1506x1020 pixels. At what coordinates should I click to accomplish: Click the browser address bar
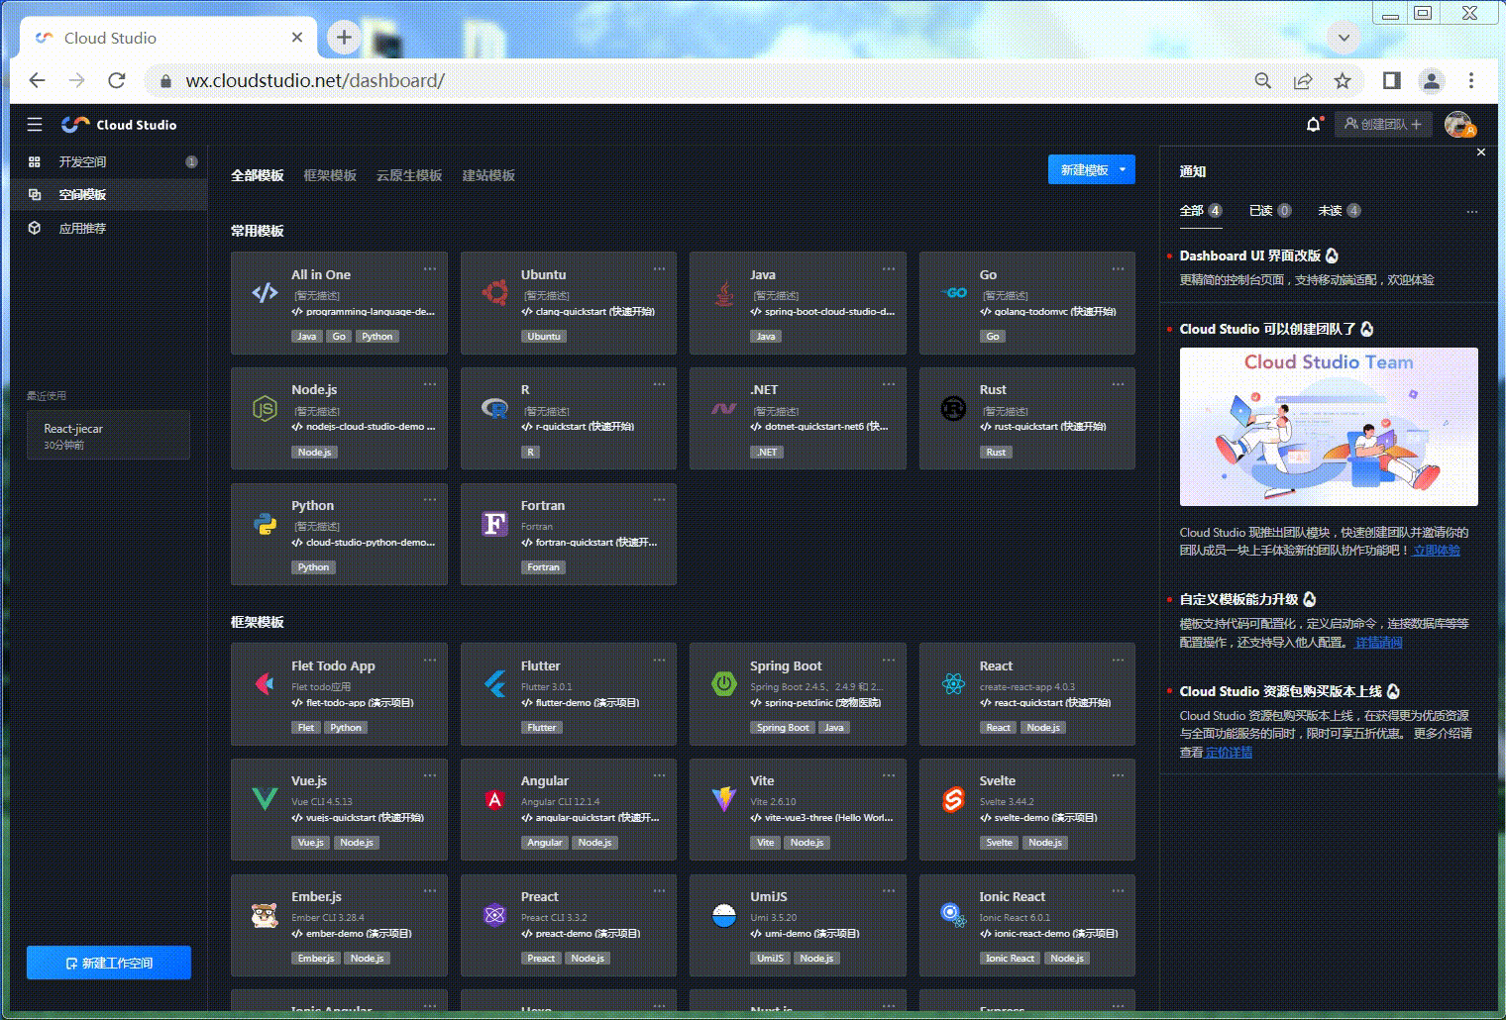694,81
